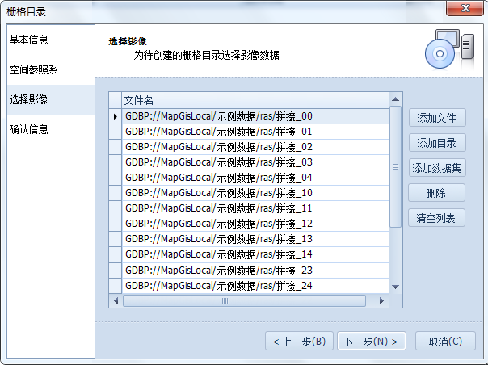
Task: Close the 栅格目录 dialog window
Action: pyautogui.click(x=464, y=9)
